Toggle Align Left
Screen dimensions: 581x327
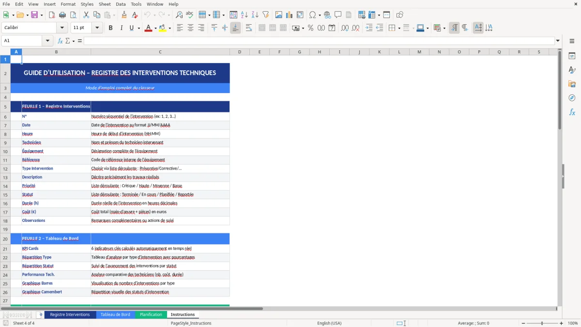click(x=180, y=28)
